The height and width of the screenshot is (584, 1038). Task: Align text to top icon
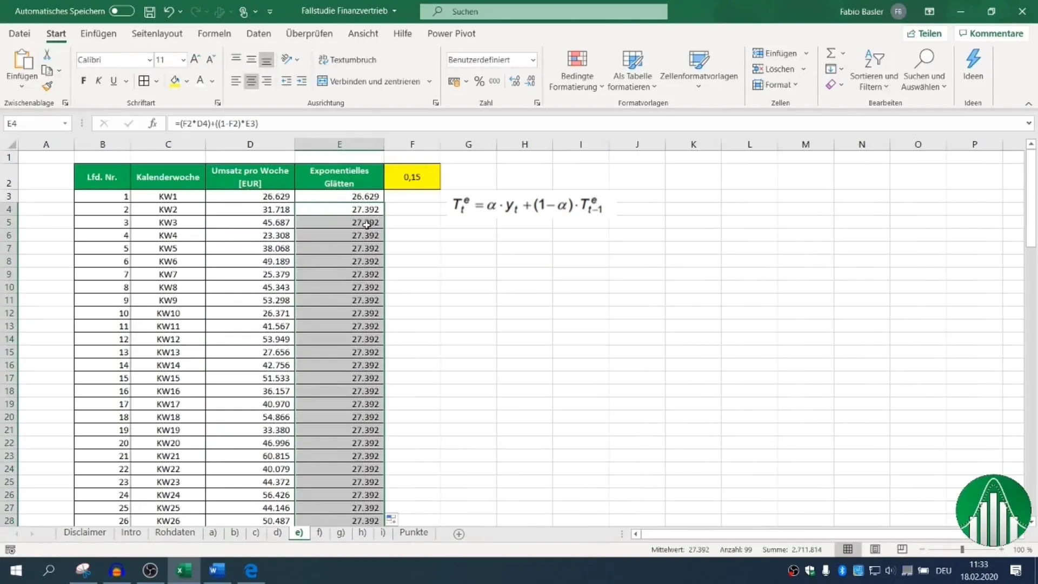click(236, 59)
